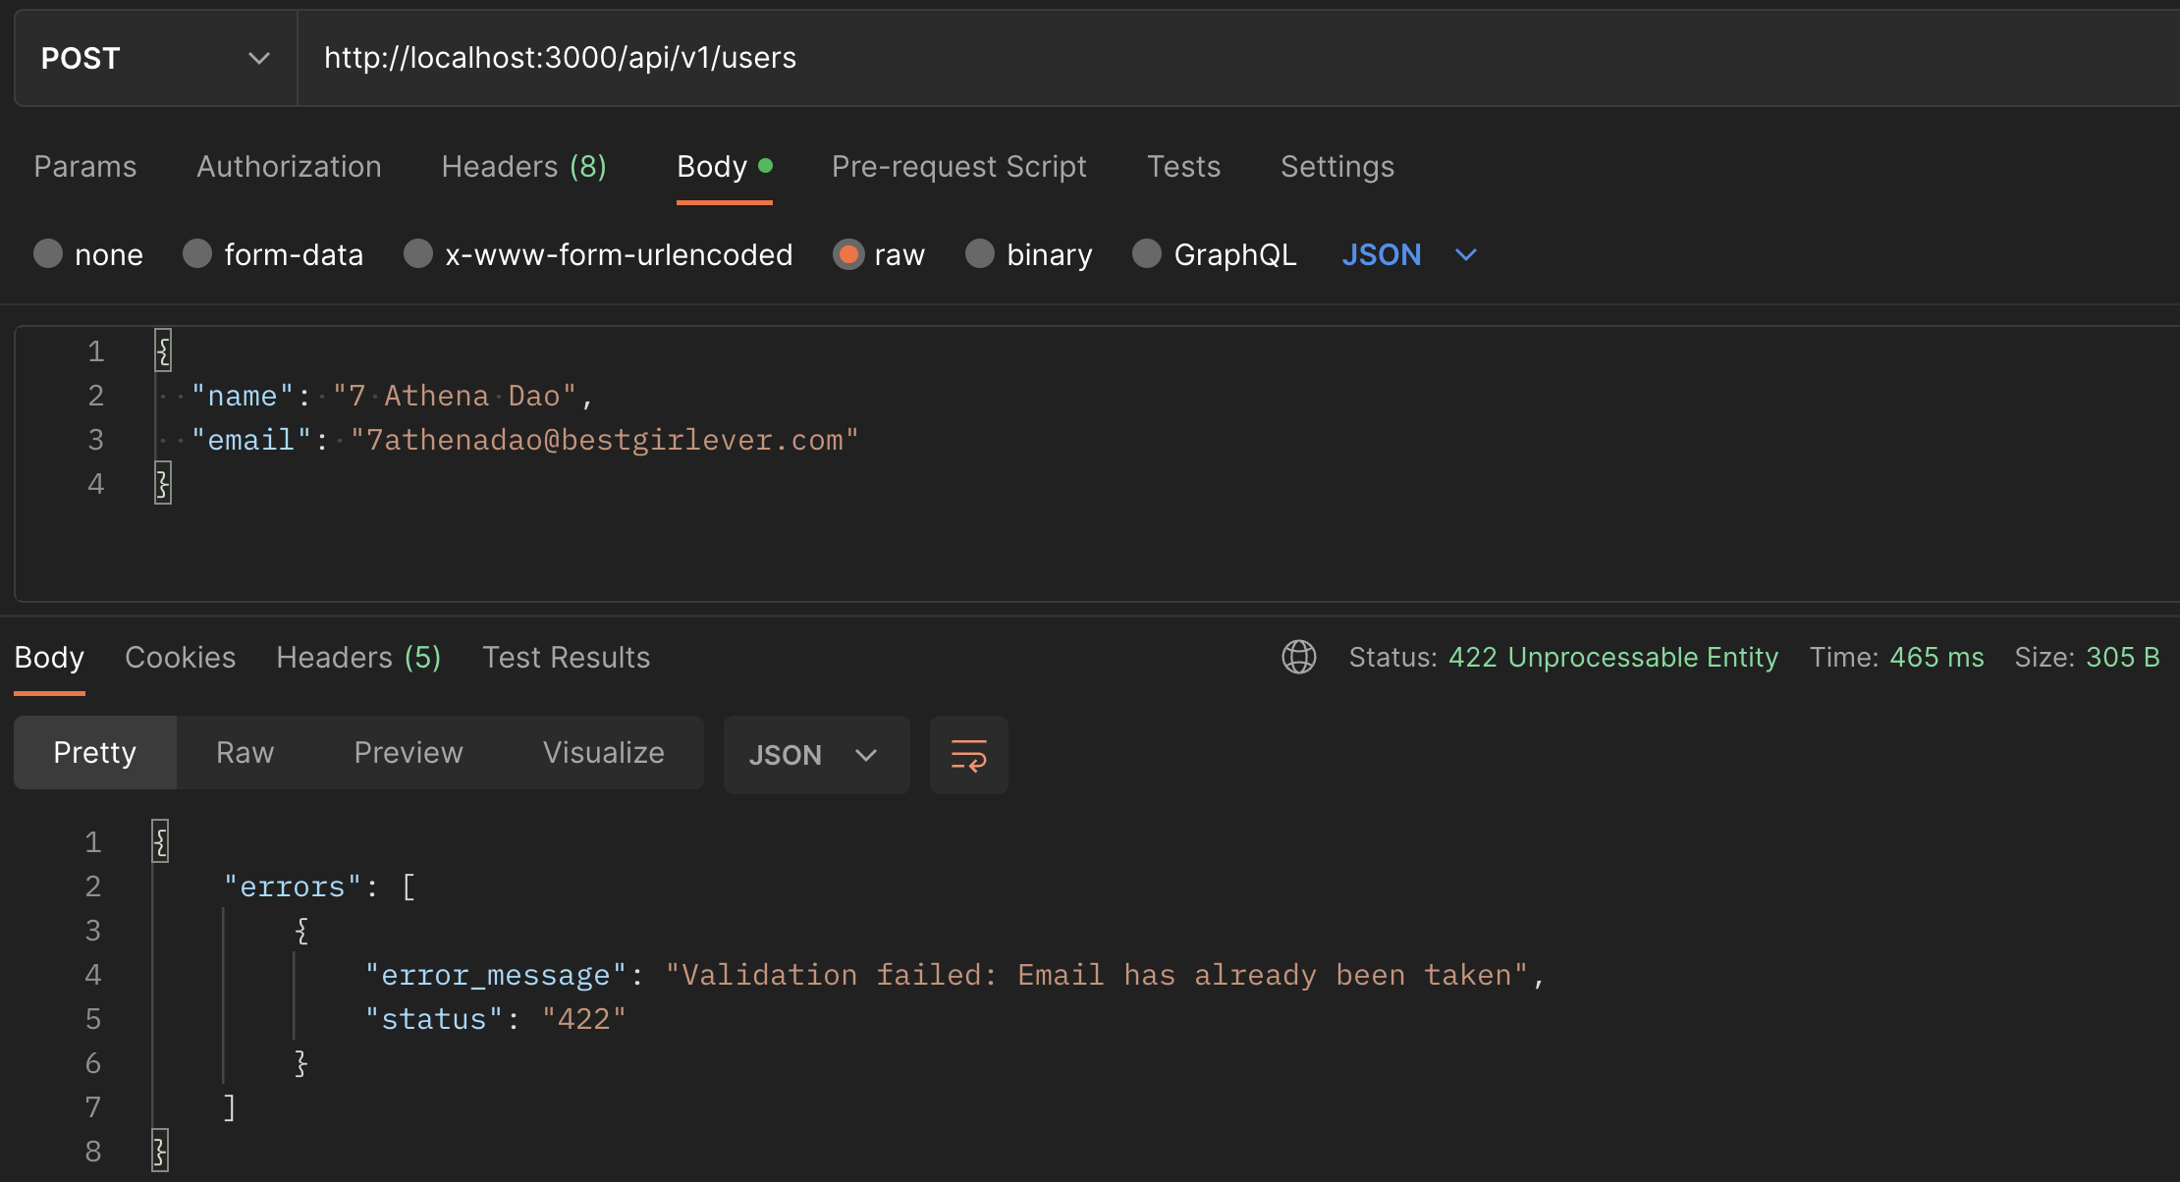This screenshot has width=2180, height=1182.
Task: Toggle the word wrap icon button
Action: point(968,755)
